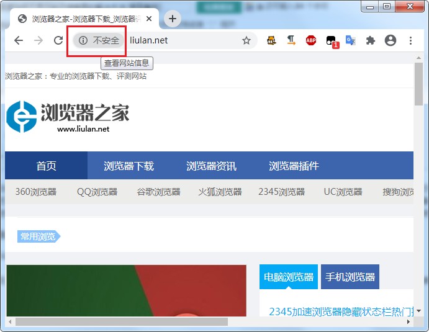Click the scroll left arrow
The height and width of the screenshot is (332, 429).
(x=10, y=321)
